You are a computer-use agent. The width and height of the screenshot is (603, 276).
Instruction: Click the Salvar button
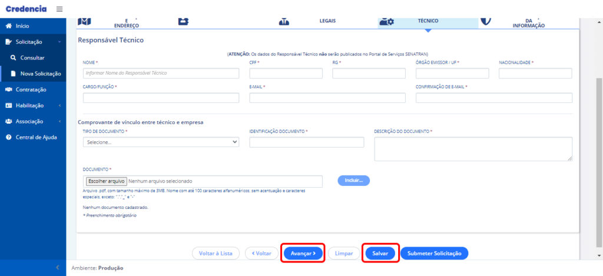[x=380, y=253]
